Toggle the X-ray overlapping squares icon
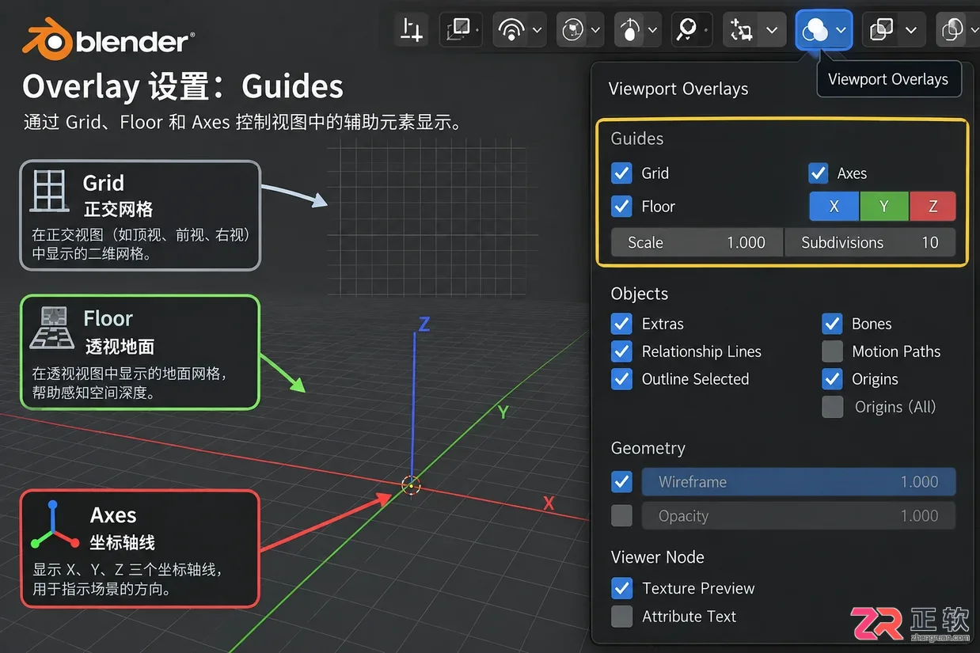Screen dimensions: 980x653 pos(880,30)
